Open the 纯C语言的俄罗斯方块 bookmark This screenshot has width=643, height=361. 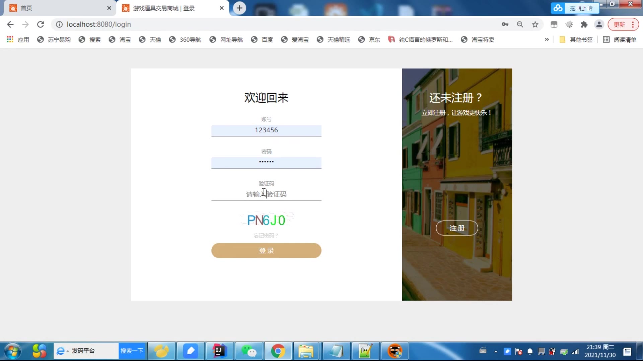coord(421,39)
